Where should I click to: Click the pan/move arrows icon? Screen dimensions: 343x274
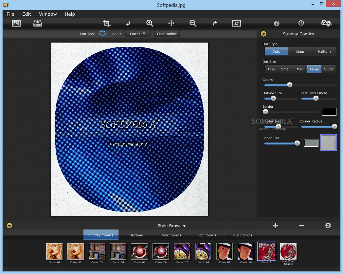[171, 23]
